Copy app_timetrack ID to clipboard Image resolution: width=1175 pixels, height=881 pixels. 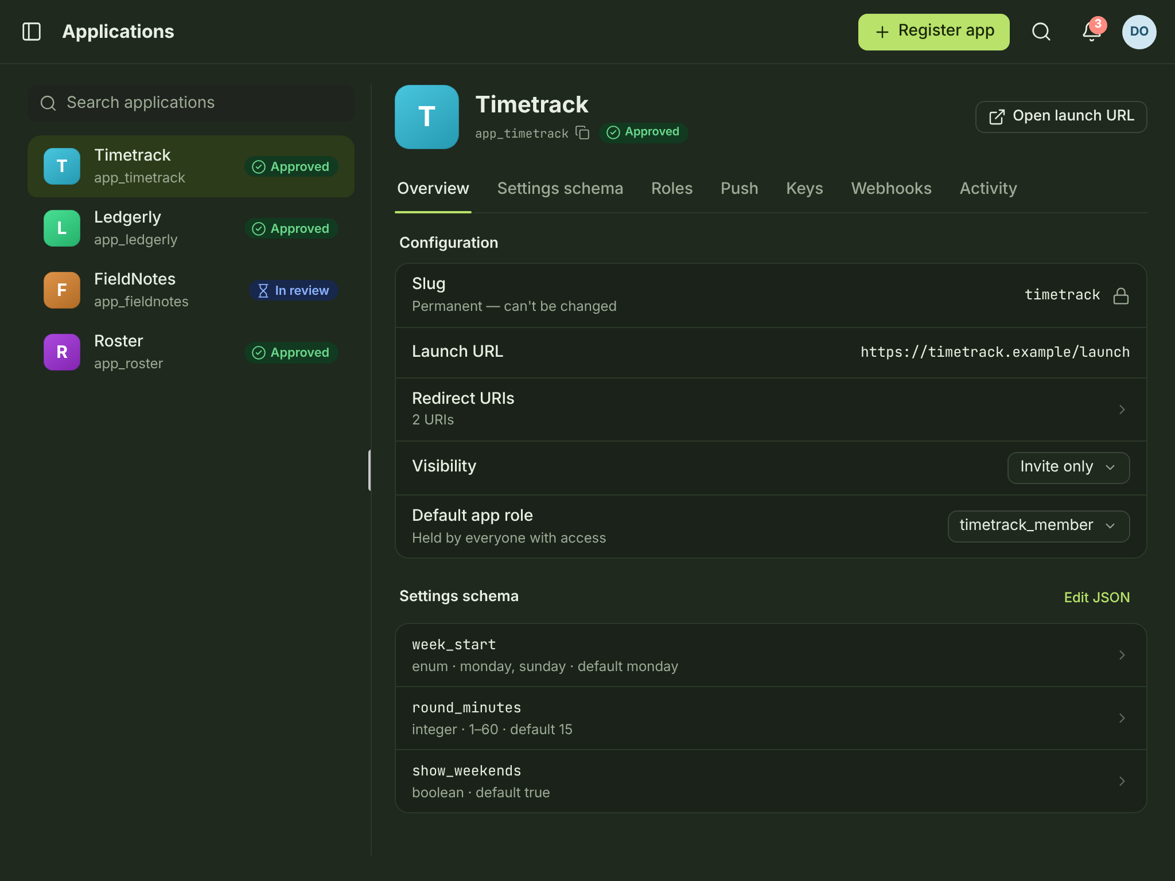[582, 133]
